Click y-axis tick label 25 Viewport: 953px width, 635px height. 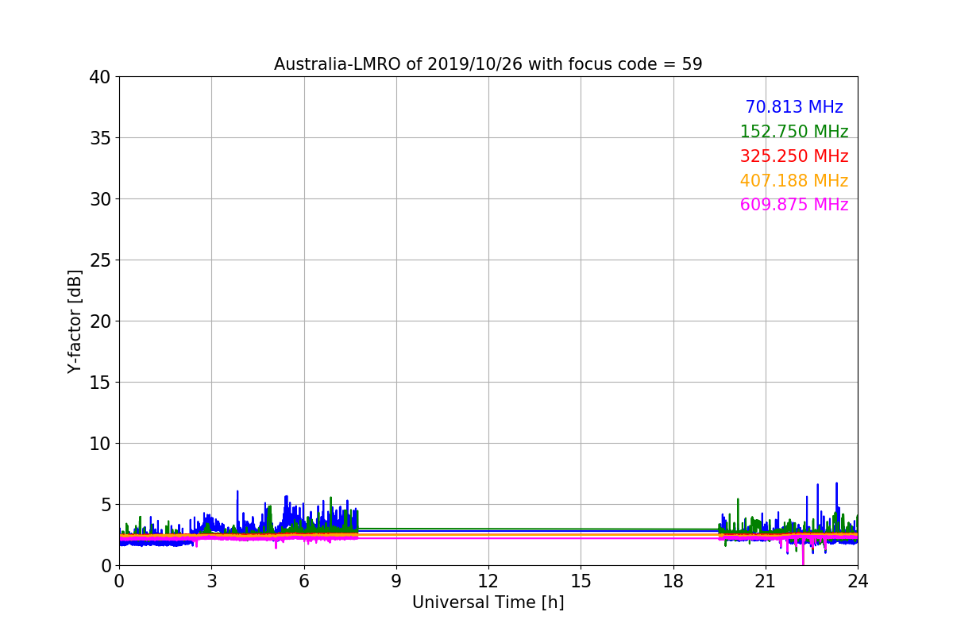coord(100,260)
